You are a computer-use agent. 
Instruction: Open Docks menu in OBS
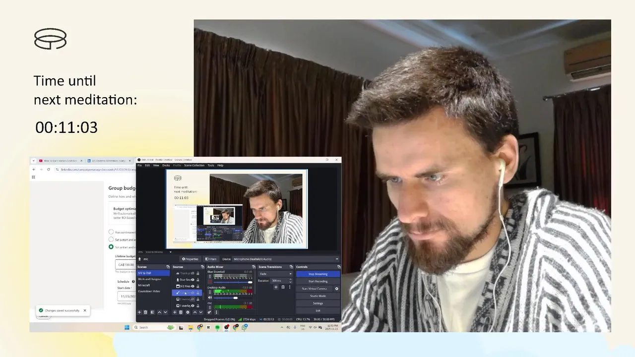point(166,165)
